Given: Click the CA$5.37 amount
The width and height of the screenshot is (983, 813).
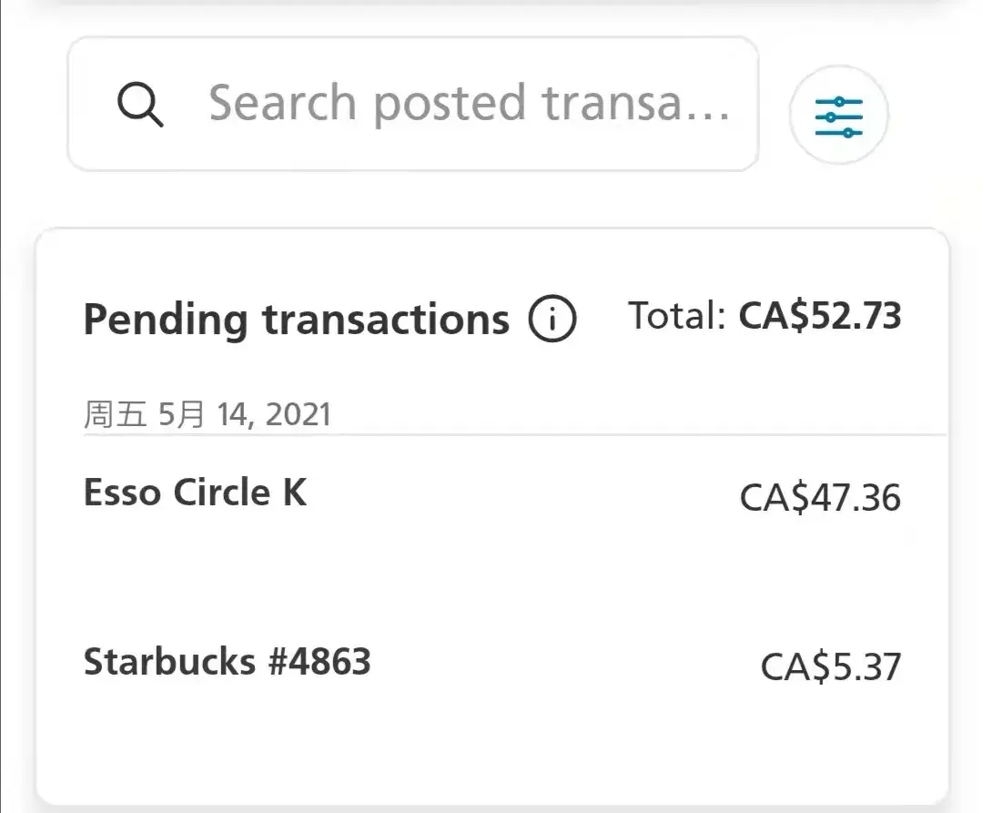Looking at the screenshot, I should (x=830, y=667).
